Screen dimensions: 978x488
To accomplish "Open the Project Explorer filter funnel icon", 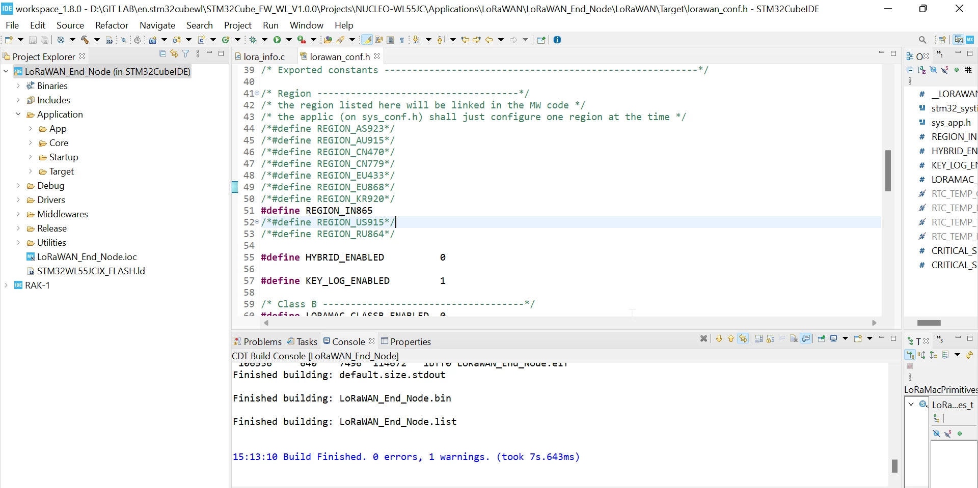I will 186,53.
